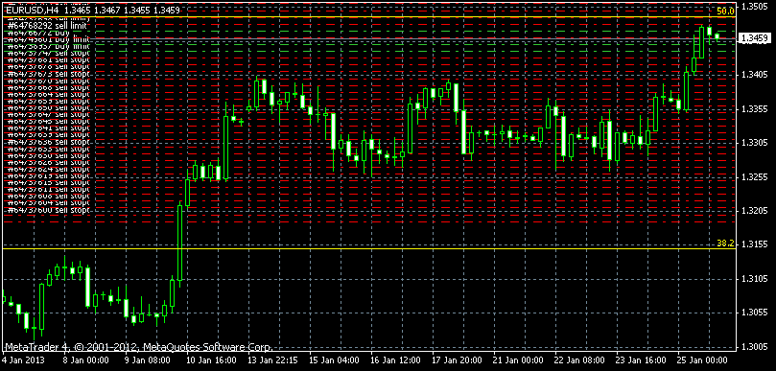The image size is (776, 371).
Task: Click the Fibonacci 38.2 level label
Action: [725, 243]
